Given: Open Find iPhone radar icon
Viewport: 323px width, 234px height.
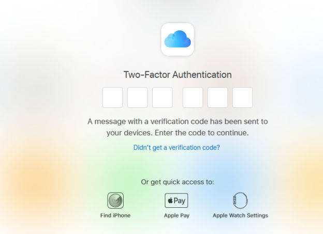Looking at the screenshot, I should (115, 200).
